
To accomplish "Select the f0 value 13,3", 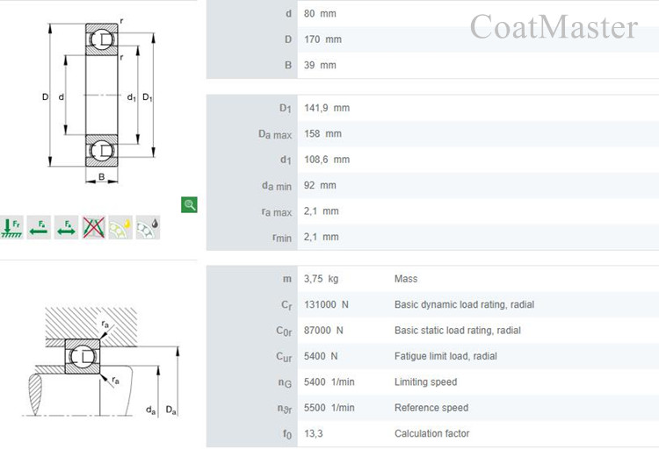I will click(313, 433).
